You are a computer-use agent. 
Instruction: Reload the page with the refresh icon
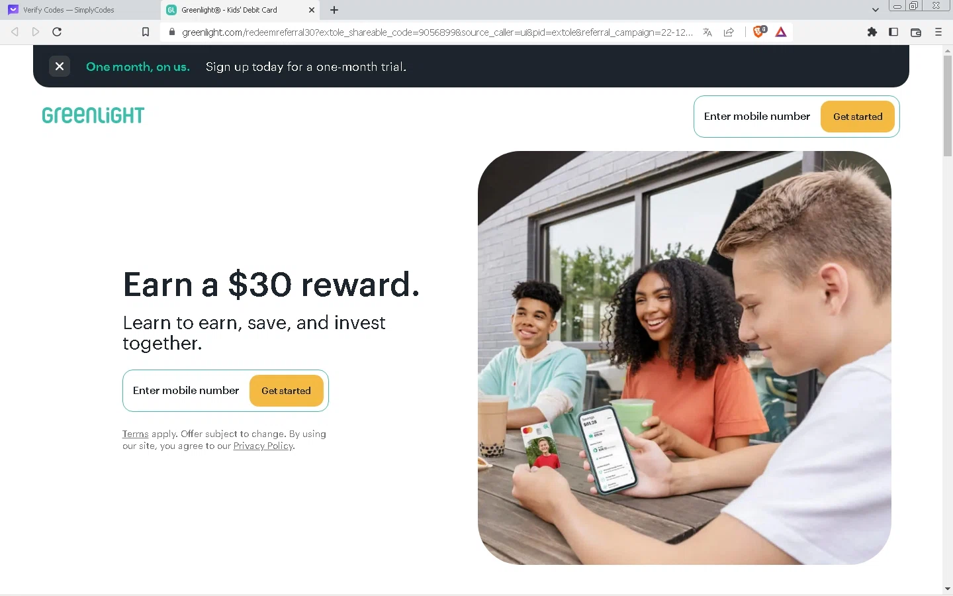[x=57, y=32]
